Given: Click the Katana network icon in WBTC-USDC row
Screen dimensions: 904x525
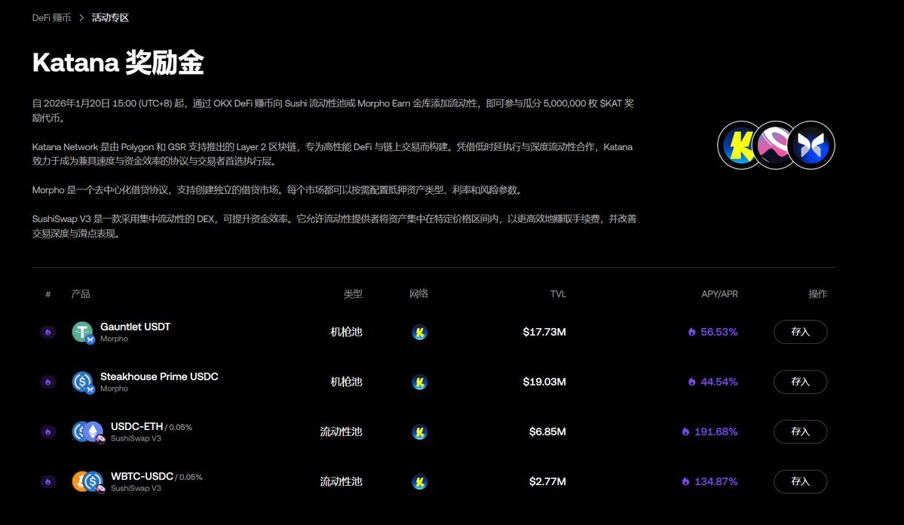Looking at the screenshot, I should click(419, 481).
